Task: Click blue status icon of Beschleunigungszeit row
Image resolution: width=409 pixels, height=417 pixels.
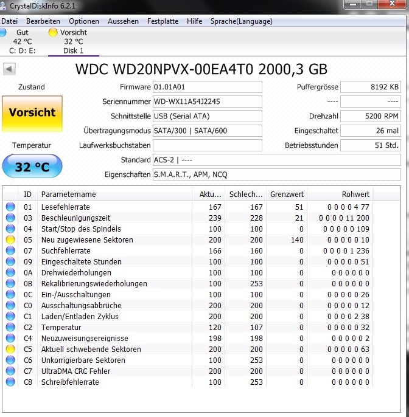Action: click(10, 218)
